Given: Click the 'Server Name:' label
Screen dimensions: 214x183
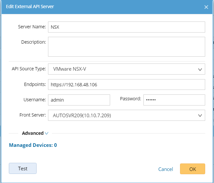Looking at the screenshot, I should tap(32, 27).
